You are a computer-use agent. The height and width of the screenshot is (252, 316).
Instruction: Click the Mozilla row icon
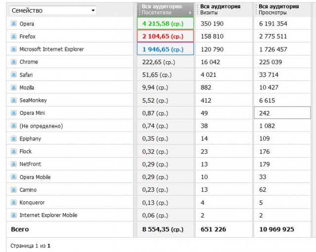[13, 87]
